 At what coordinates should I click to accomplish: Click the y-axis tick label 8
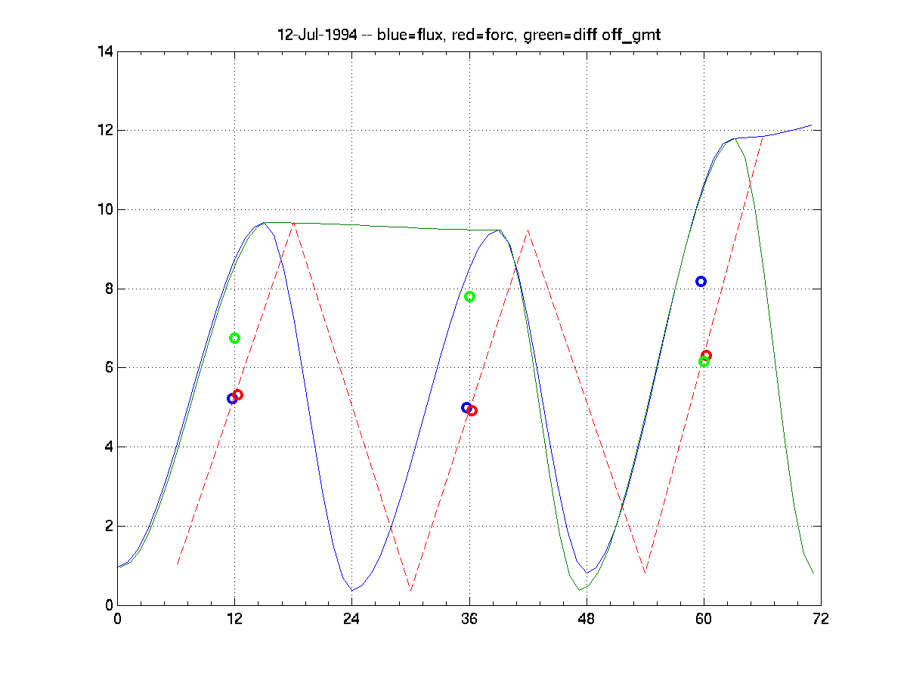(x=107, y=289)
